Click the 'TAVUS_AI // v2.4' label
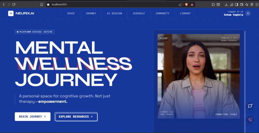The image size is (259, 133). click(x=229, y=38)
